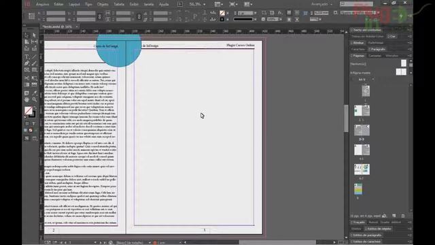Image resolution: width=435 pixels, height=245 pixels.
Task: Click the reference point locator grid
Action: point(32,16)
